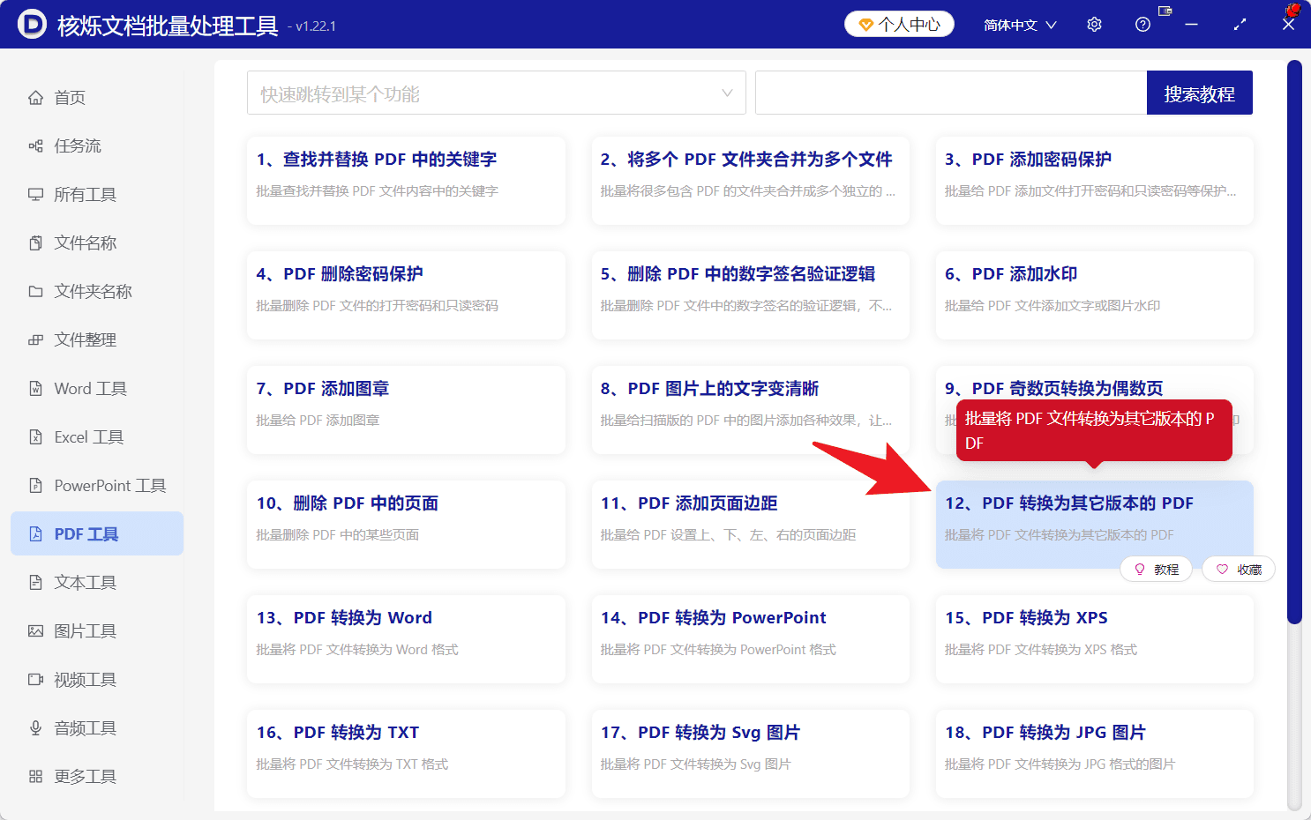
Task: Open 个人中心 button in title bar
Action: [x=899, y=25]
